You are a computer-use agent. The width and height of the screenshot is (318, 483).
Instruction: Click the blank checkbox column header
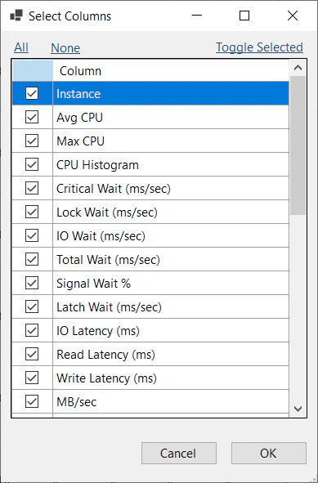33,71
